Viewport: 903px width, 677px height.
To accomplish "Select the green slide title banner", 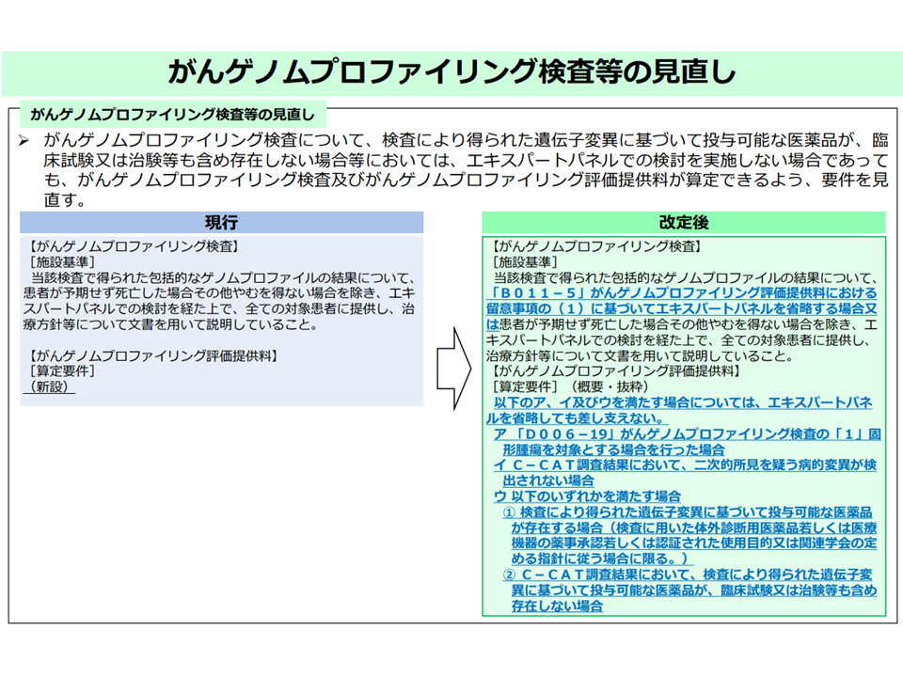I will coord(451,73).
